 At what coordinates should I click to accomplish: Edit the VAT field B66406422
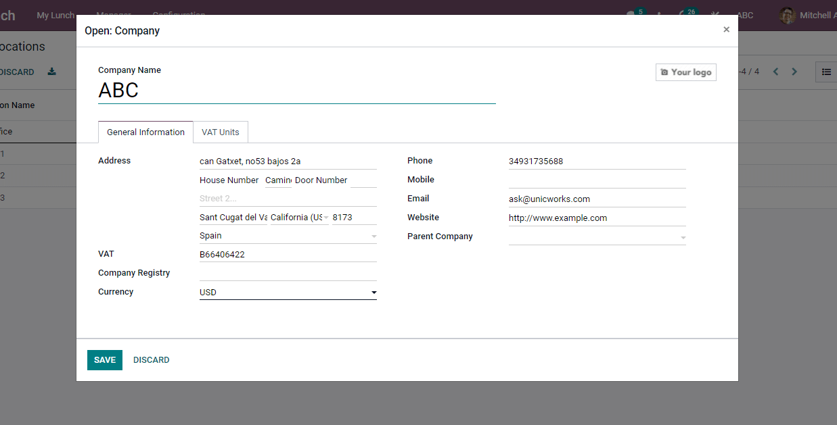coord(288,255)
